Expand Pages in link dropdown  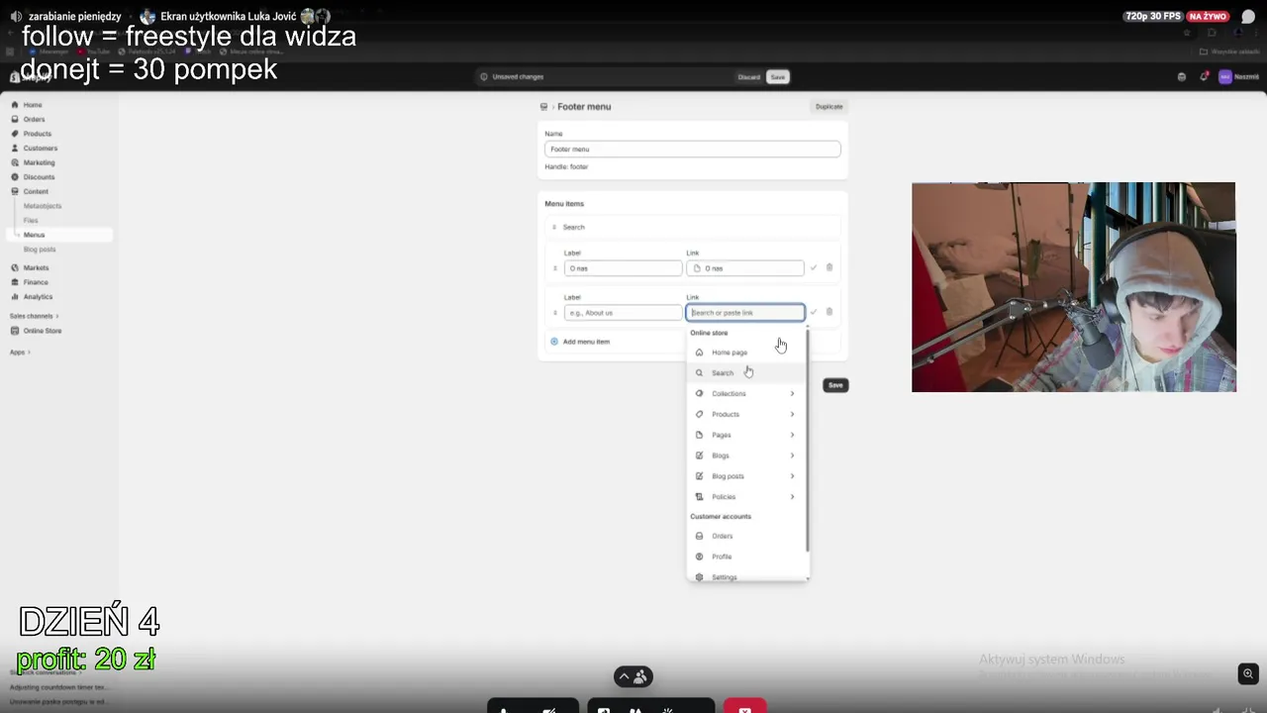pos(747,436)
